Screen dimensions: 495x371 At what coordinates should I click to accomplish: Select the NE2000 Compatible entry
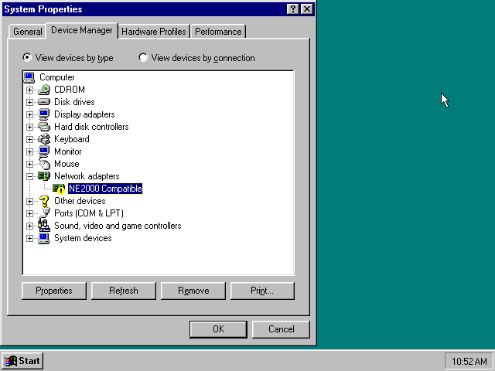pyautogui.click(x=105, y=189)
